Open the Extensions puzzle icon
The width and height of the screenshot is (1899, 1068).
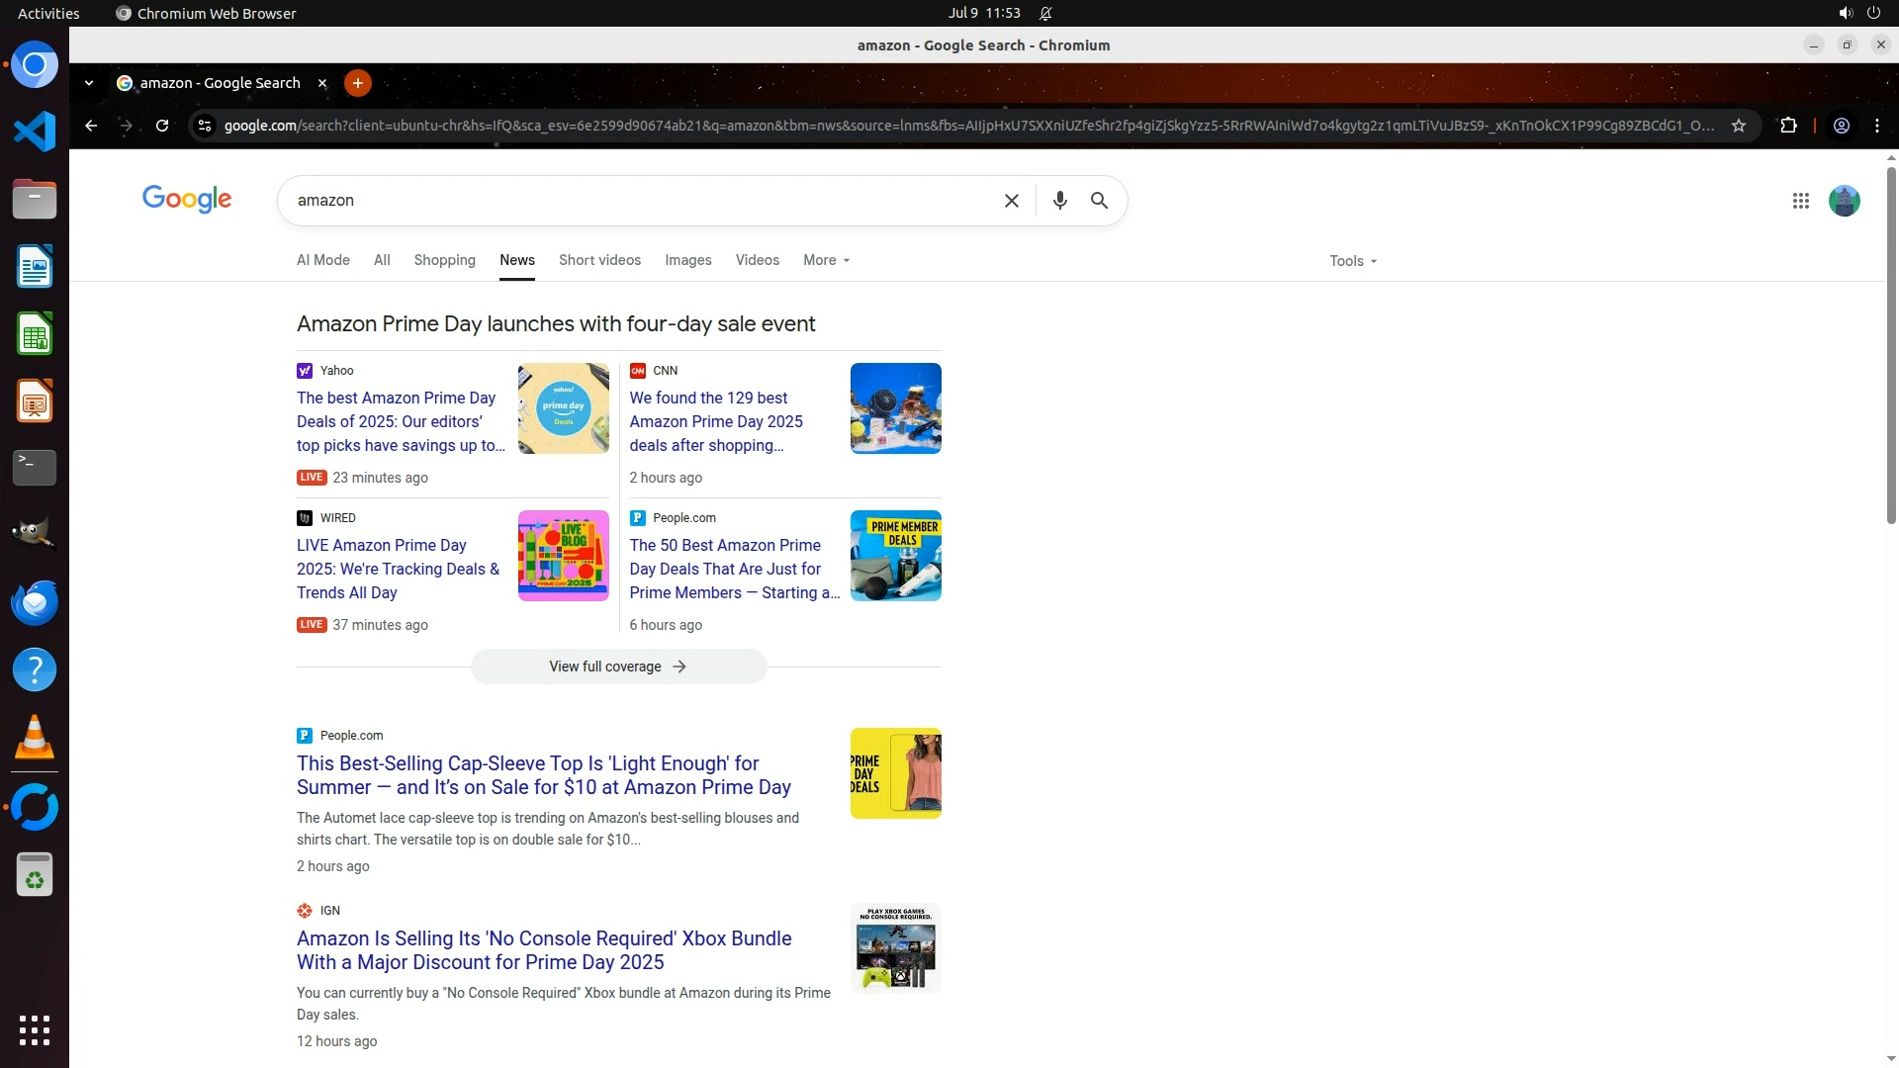(x=1788, y=126)
